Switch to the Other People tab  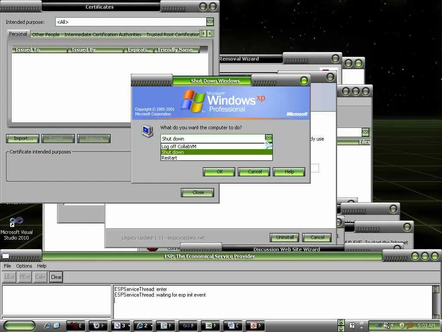46,35
